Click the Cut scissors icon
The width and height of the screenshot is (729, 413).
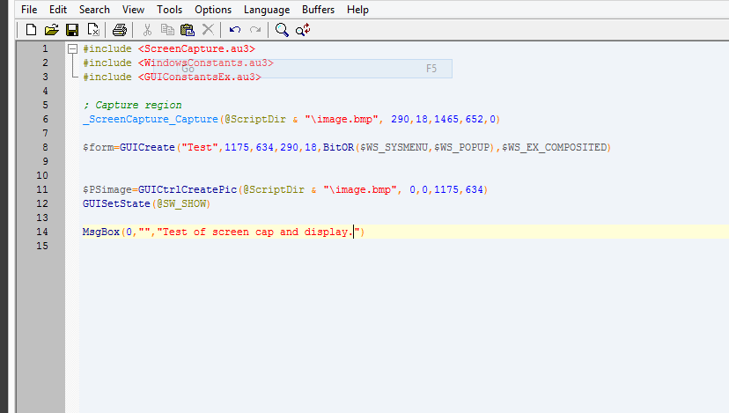pos(147,30)
